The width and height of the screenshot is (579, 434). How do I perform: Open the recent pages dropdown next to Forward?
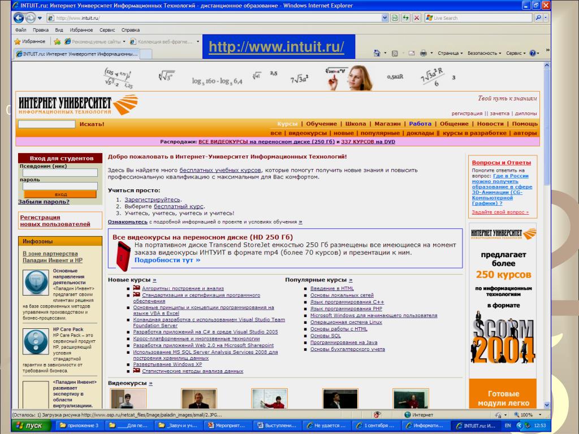coord(40,18)
